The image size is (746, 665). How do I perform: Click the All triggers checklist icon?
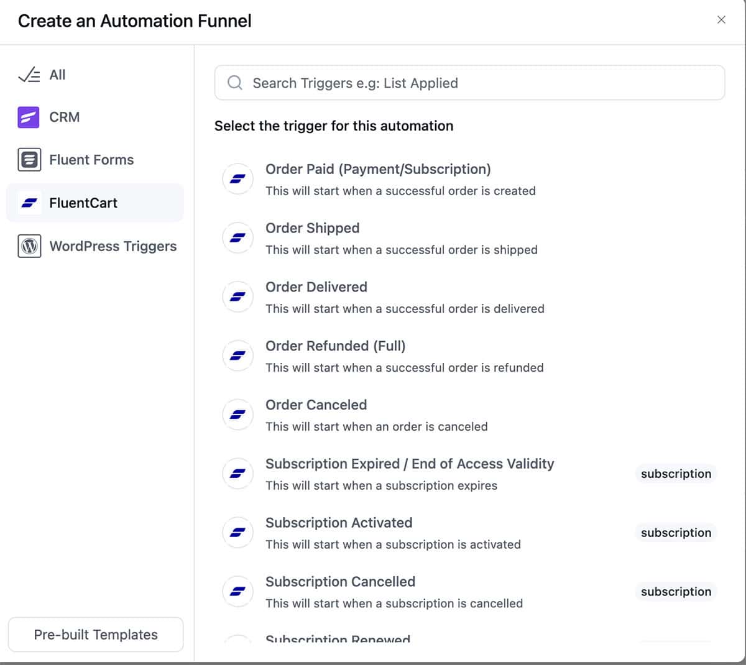(29, 75)
